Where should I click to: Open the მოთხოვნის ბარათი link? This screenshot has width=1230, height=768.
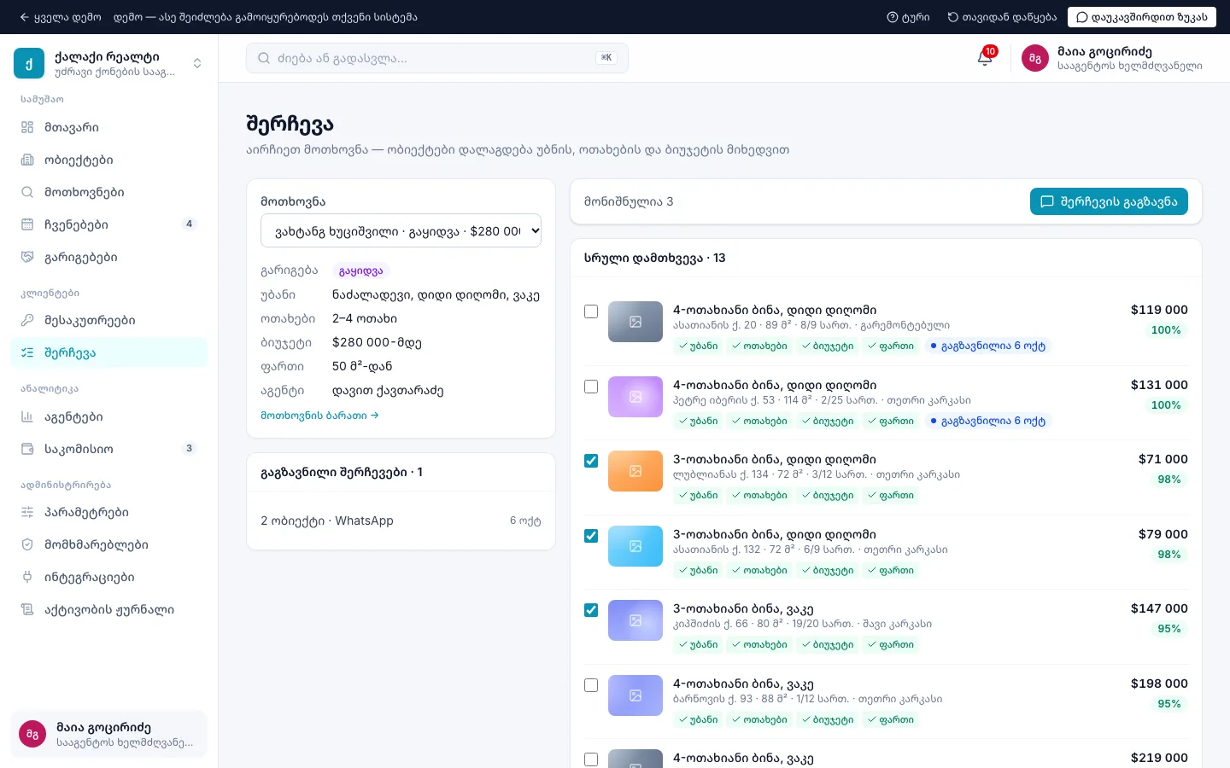coord(319,416)
